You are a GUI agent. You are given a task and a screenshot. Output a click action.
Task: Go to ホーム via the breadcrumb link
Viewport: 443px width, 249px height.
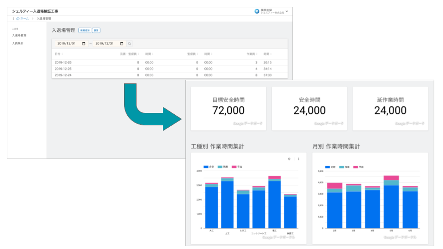pyautogui.click(x=25, y=19)
